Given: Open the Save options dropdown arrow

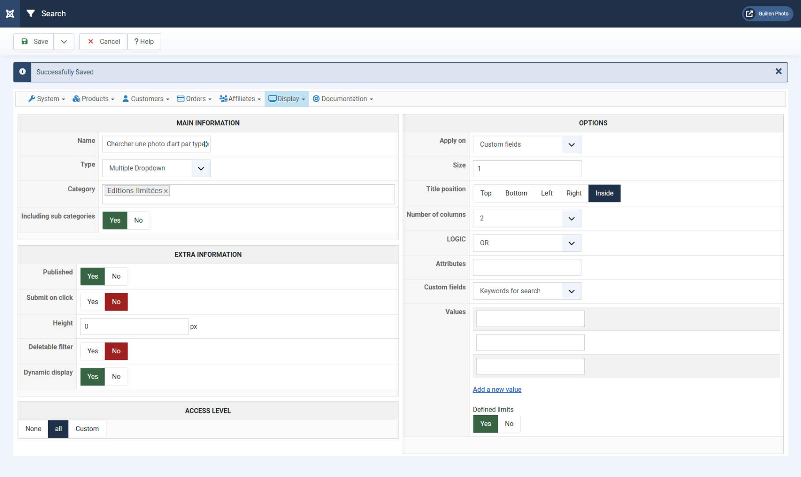Looking at the screenshot, I should [64, 42].
